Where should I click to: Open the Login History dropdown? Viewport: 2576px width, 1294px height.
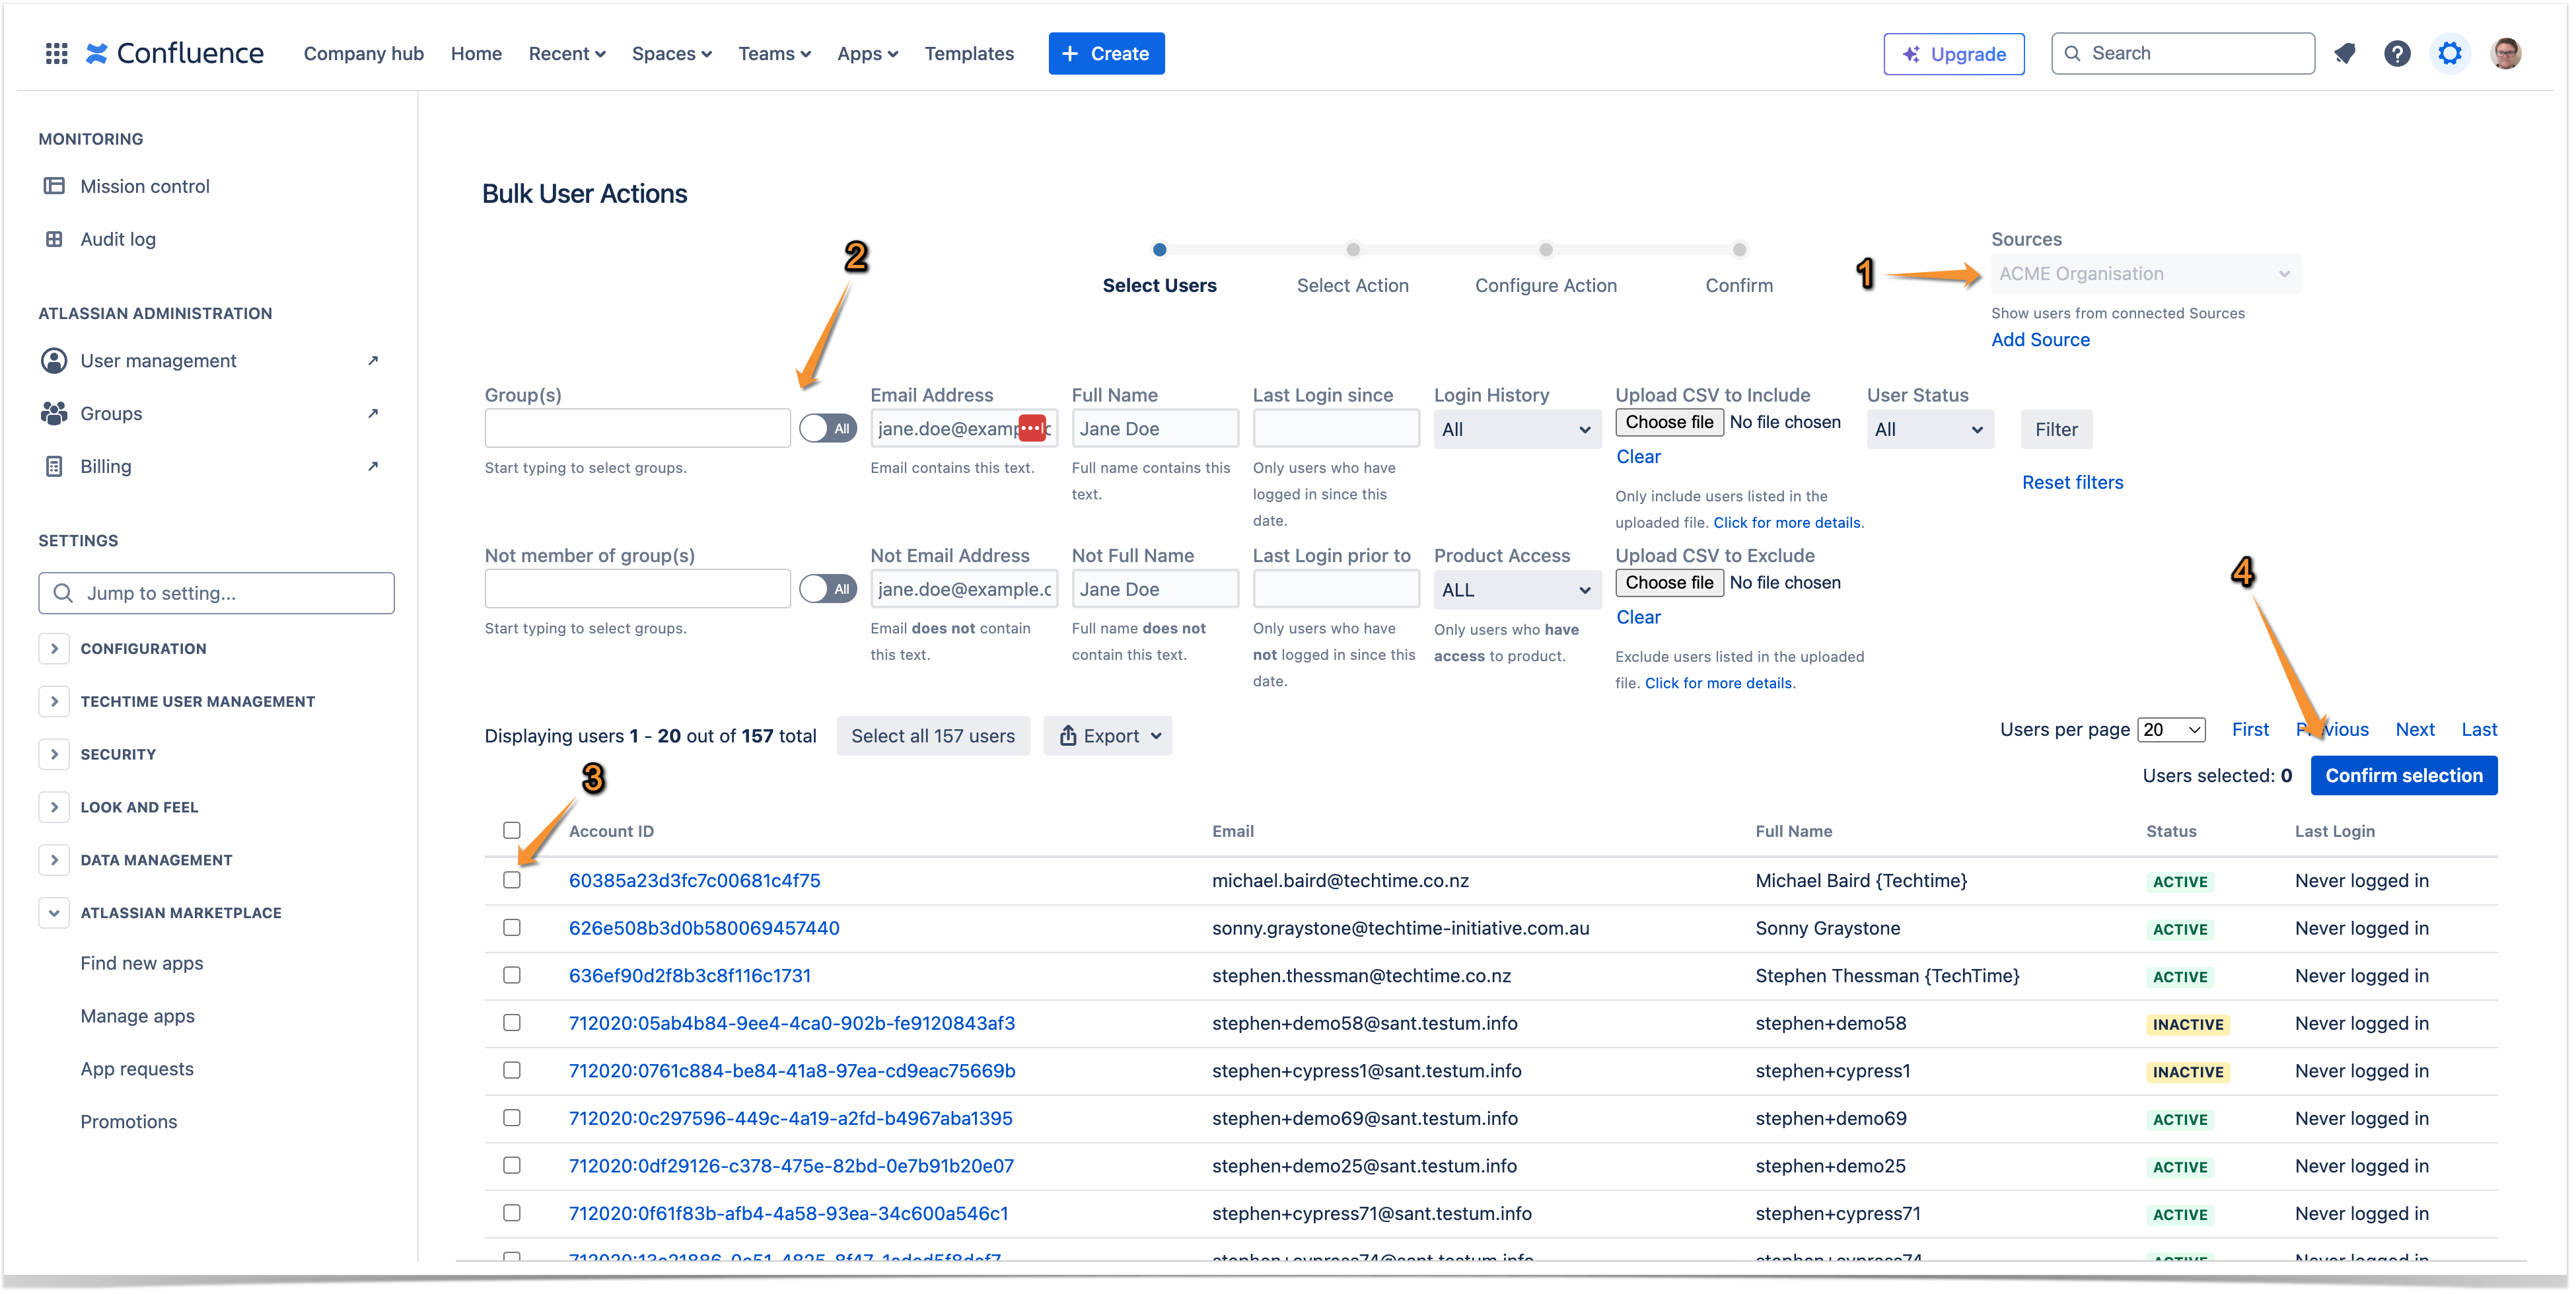tap(1516, 430)
